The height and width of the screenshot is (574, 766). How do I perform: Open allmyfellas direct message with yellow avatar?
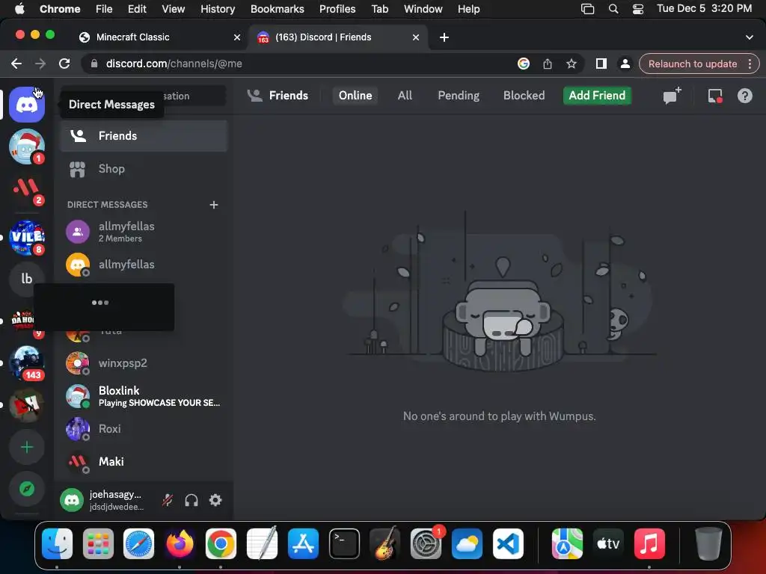point(144,265)
